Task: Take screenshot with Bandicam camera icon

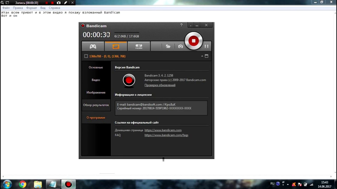Action: [x=180, y=46]
